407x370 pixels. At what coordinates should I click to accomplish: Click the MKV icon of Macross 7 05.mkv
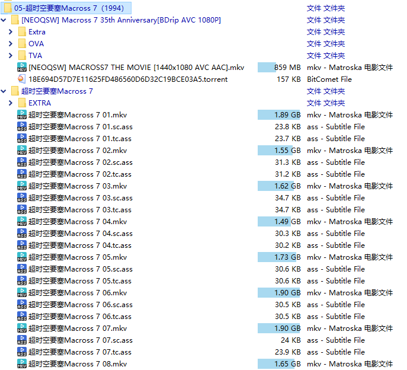click(22, 257)
